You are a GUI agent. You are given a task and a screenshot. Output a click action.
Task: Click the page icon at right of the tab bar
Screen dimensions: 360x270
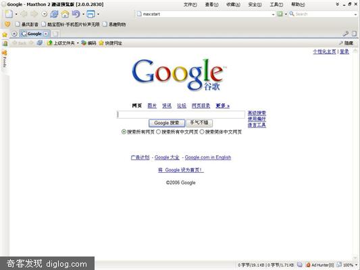pyautogui.click(x=354, y=34)
